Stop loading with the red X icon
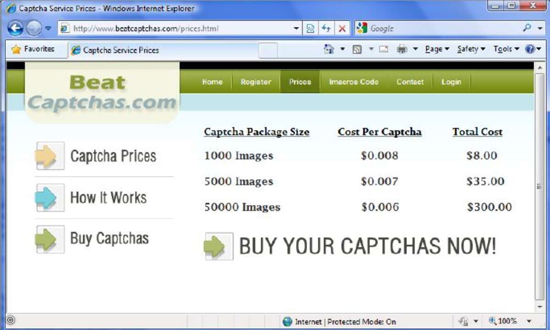The width and height of the screenshot is (550, 330). pos(342,28)
